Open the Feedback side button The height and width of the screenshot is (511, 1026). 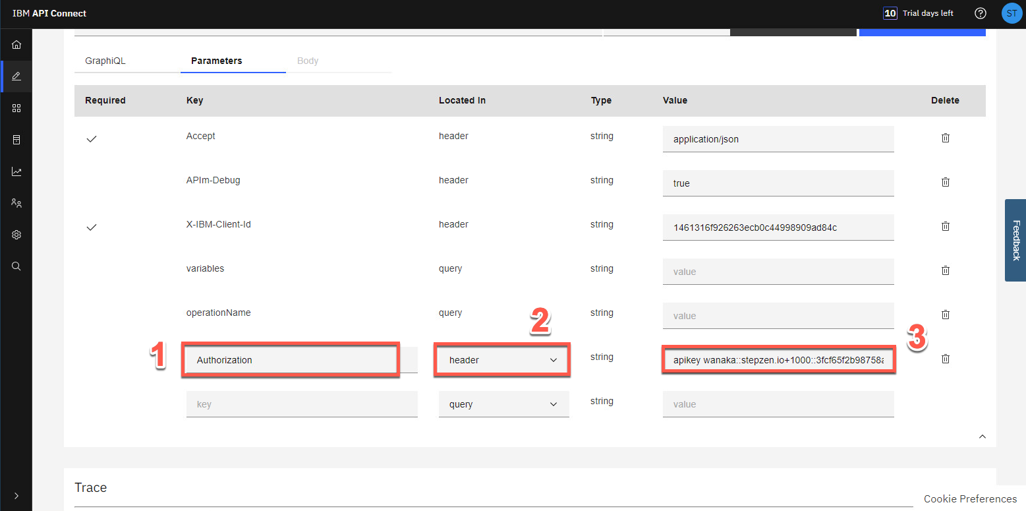point(1015,240)
